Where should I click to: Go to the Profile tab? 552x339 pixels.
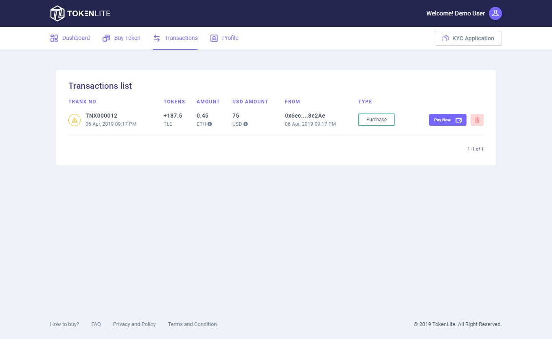pos(230,38)
